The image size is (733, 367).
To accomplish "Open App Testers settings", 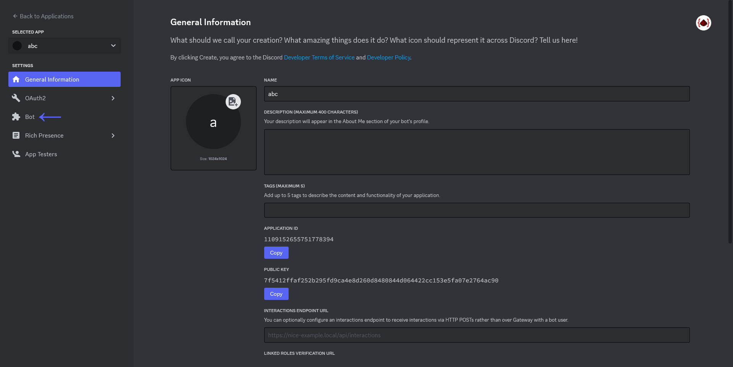I will click(65, 154).
